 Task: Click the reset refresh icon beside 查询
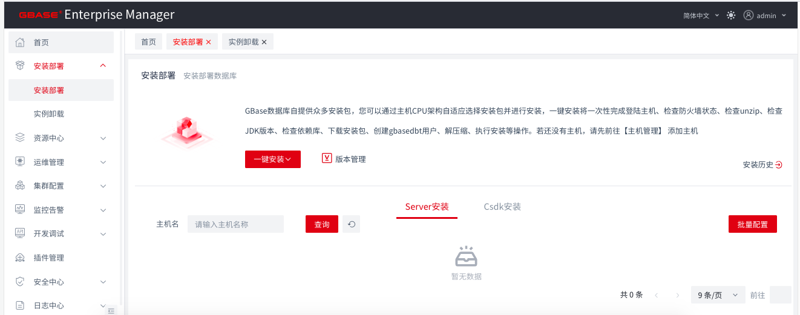point(351,224)
